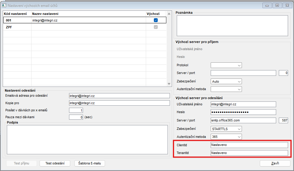This screenshot has height=171, width=294.
Task: Click the Emailová adresa pro odeslání field
Action: click(x=119, y=96)
